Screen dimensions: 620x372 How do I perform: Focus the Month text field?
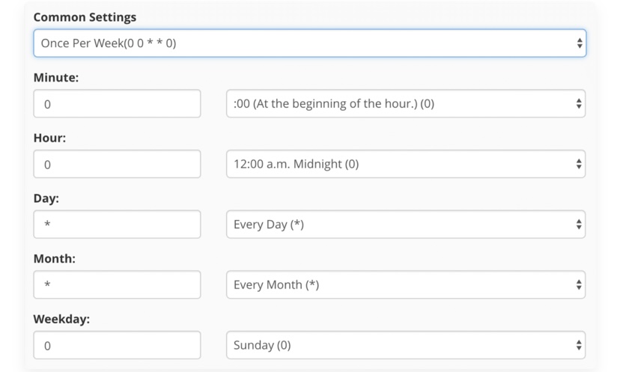[117, 284]
